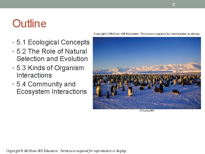Click the slide number 2
The height and width of the screenshot is (154, 205).
[174, 4]
